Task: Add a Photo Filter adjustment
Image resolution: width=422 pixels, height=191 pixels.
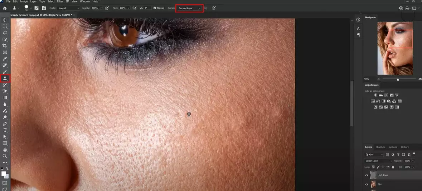Action: pyautogui.click(x=389, y=101)
